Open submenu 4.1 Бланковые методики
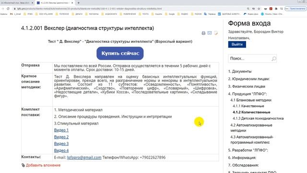 (x=251, y=100)
